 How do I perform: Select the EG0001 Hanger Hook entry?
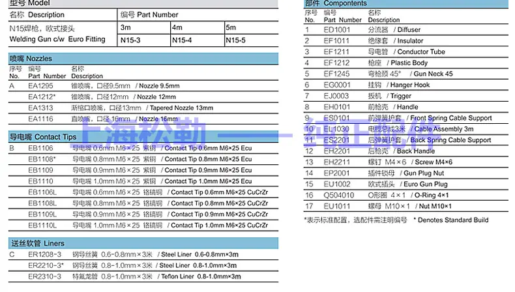(x=336, y=85)
